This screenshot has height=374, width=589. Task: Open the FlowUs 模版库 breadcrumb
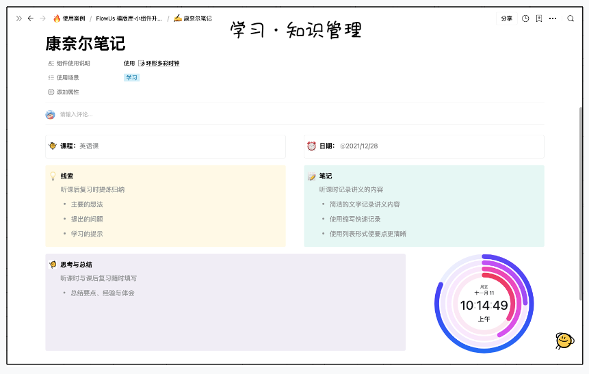(129, 18)
